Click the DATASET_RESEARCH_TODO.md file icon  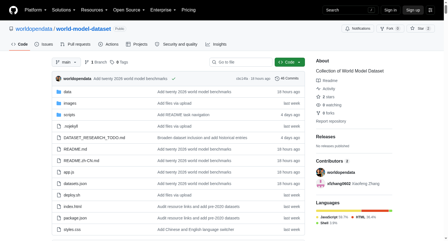tap(59, 138)
